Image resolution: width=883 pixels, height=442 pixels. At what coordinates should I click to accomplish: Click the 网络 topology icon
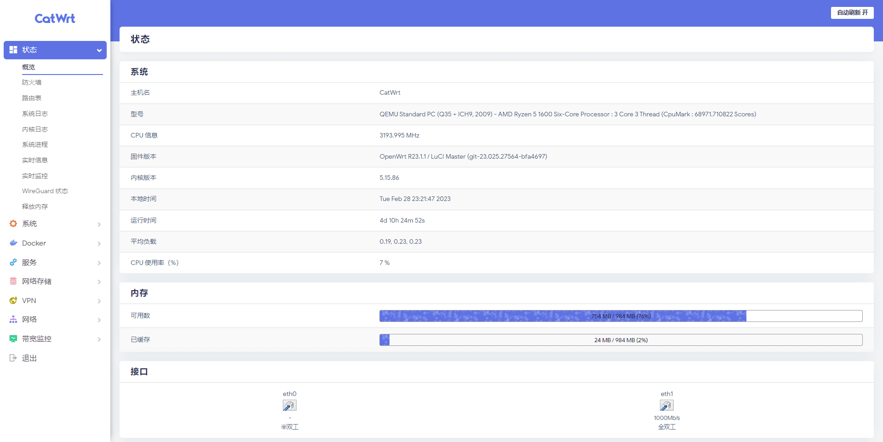coord(13,319)
